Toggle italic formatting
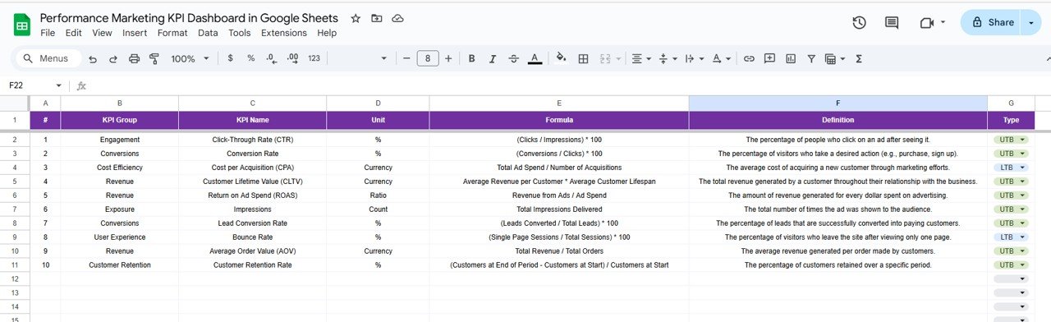Image resolution: width=1051 pixels, height=322 pixels. [x=493, y=58]
